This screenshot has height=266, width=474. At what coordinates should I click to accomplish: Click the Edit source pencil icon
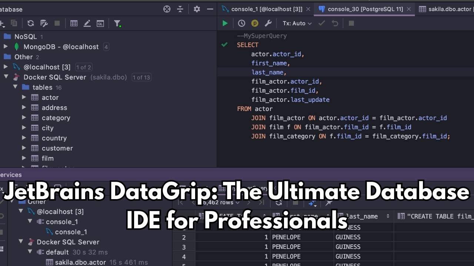click(87, 23)
